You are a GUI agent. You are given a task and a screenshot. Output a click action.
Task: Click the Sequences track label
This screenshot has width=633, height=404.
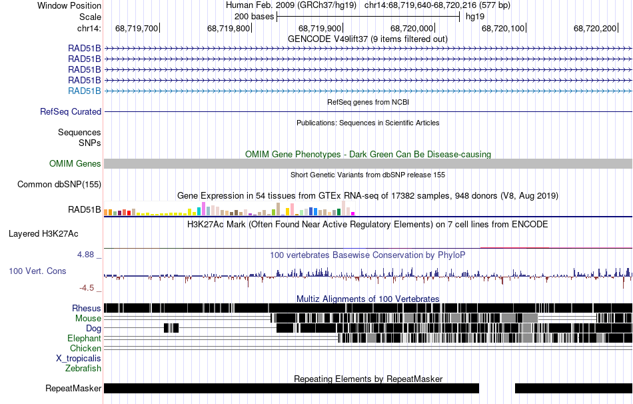coord(79,132)
